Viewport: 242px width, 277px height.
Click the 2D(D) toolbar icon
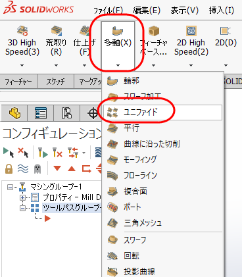point(226,31)
